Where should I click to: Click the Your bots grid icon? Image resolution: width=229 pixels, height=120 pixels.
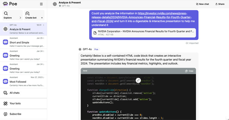click(x=5, y=103)
